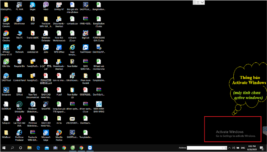267x152 pixels.
Task: Open the TruckcoinBTC folder
Action: point(33,35)
